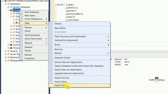Viewport: 168px width, 94px height.
Task: Click Export Data... task
Action: click(79, 85)
